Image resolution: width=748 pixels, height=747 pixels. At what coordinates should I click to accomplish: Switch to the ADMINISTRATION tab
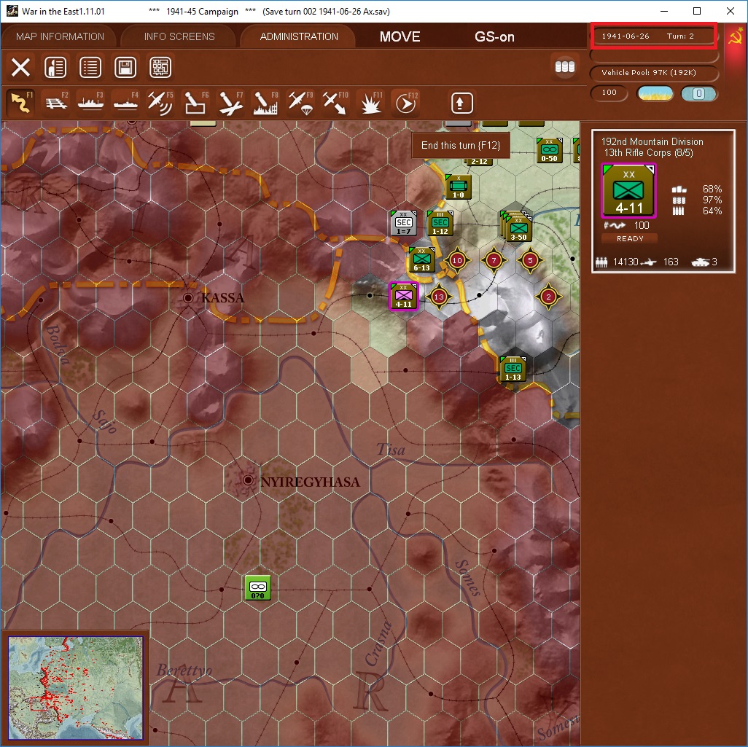tap(299, 36)
